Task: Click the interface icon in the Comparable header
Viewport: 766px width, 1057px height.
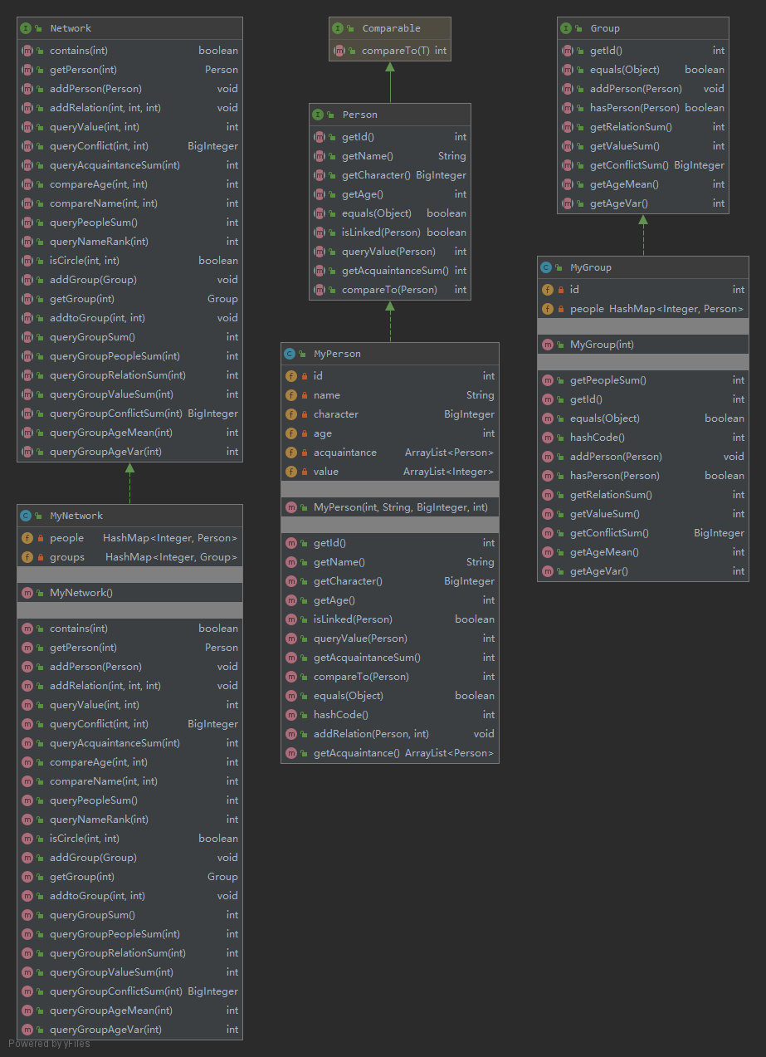Action: pyautogui.click(x=339, y=28)
